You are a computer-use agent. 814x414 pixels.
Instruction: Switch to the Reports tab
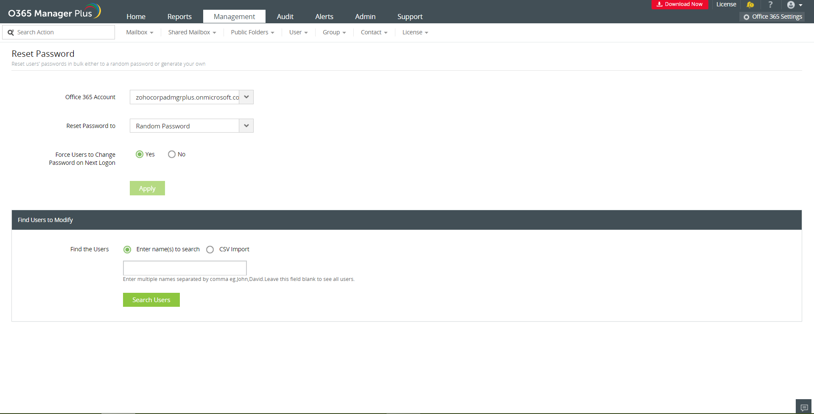coord(179,17)
